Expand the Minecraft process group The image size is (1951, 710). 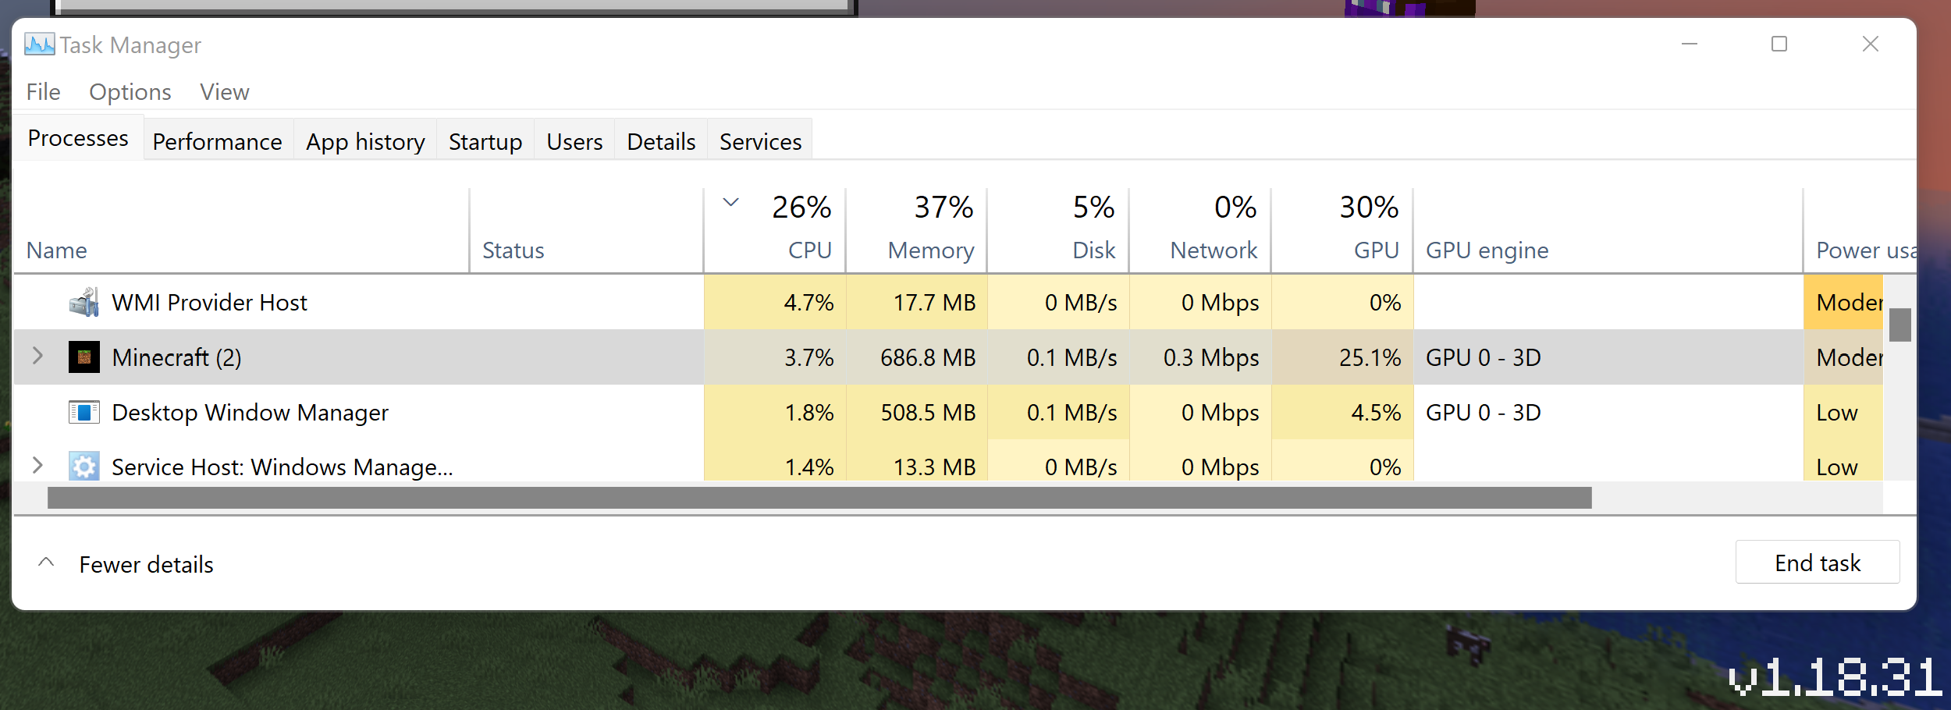tap(37, 357)
